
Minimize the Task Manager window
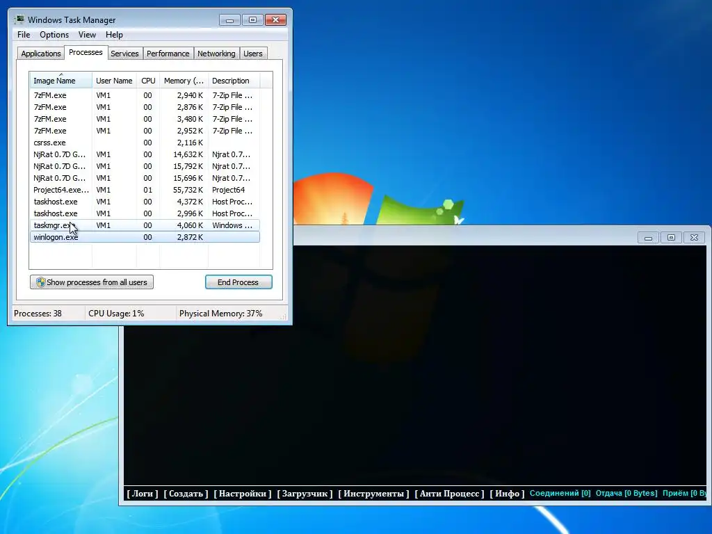229,20
